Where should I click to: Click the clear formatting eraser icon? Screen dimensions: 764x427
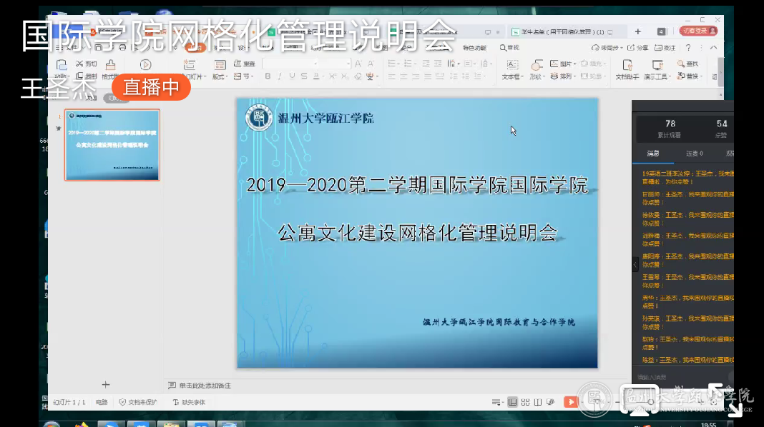(x=358, y=76)
